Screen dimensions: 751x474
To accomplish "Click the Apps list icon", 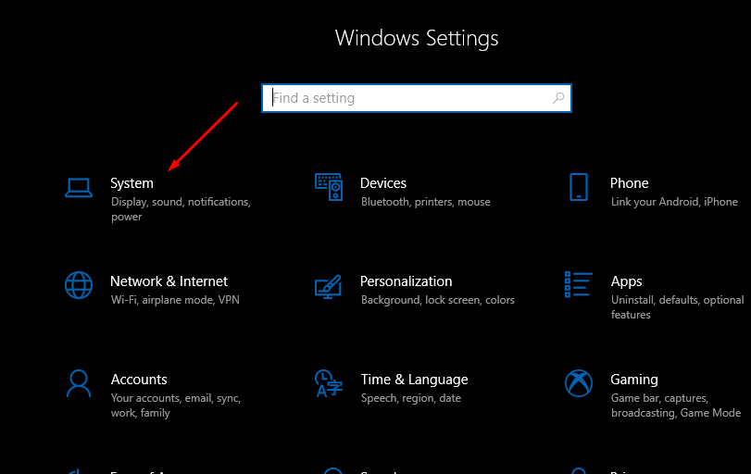I will click(x=579, y=285).
